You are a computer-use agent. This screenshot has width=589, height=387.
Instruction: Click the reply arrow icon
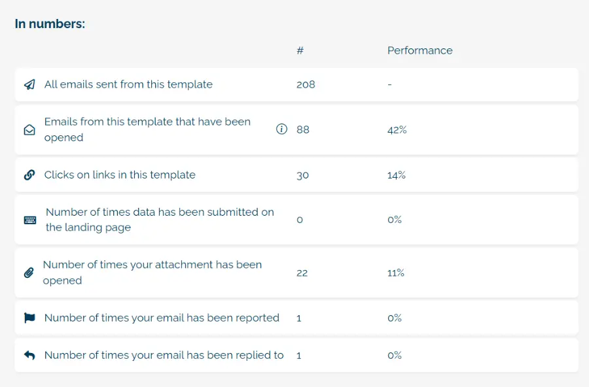click(29, 355)
